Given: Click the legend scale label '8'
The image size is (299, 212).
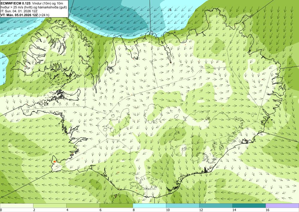Looking at the screenshot, I should [x=133, y=210].
